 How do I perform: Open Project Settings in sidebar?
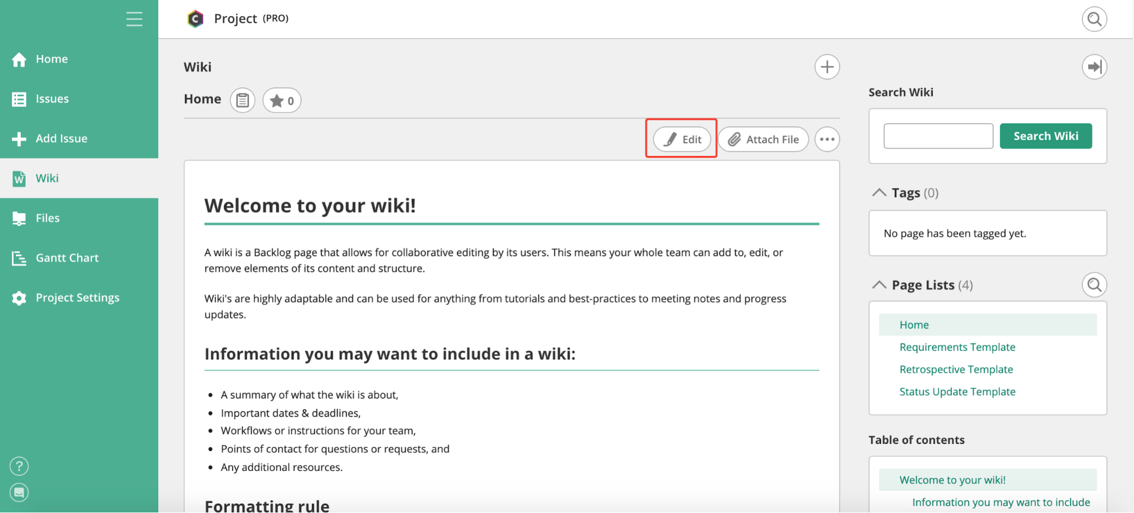click(77, 298)
